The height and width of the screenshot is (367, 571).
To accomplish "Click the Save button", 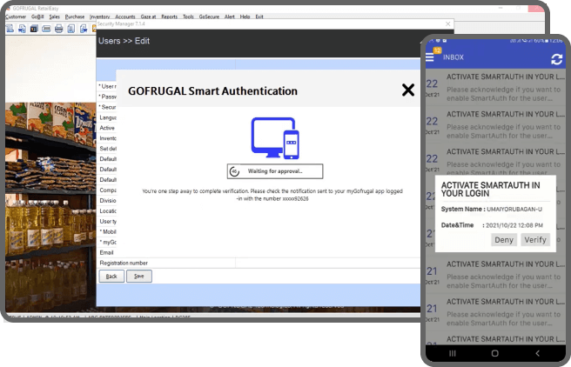I will pyautogui.click(x=138, y=276).
